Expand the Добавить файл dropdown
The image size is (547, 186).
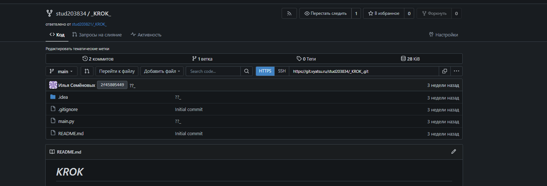[x=162, y=71]
